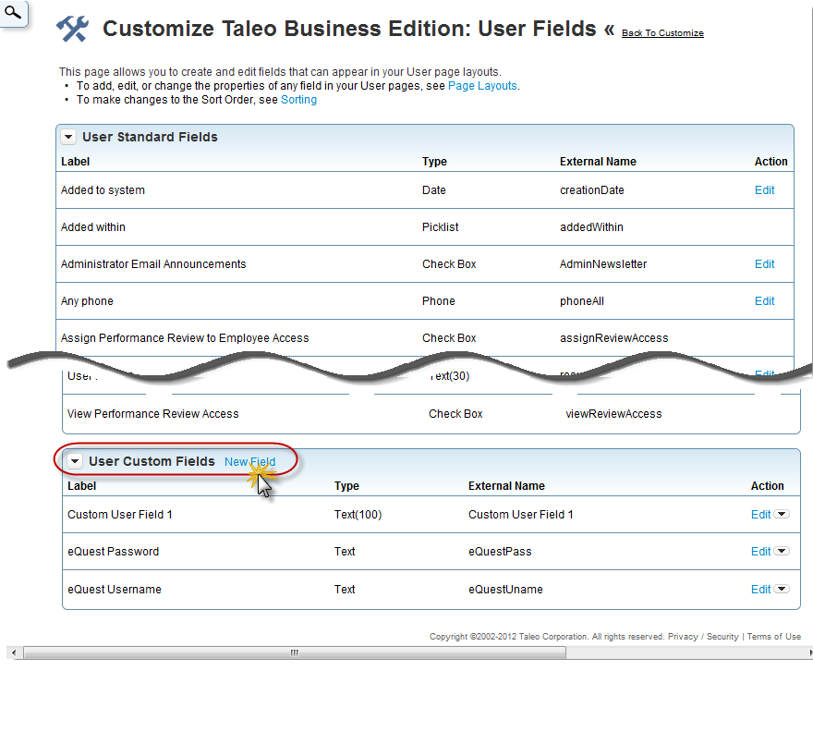This screenshot has height=756, width=813.
Task: Click the magnifier search icon
Action: 13,11
